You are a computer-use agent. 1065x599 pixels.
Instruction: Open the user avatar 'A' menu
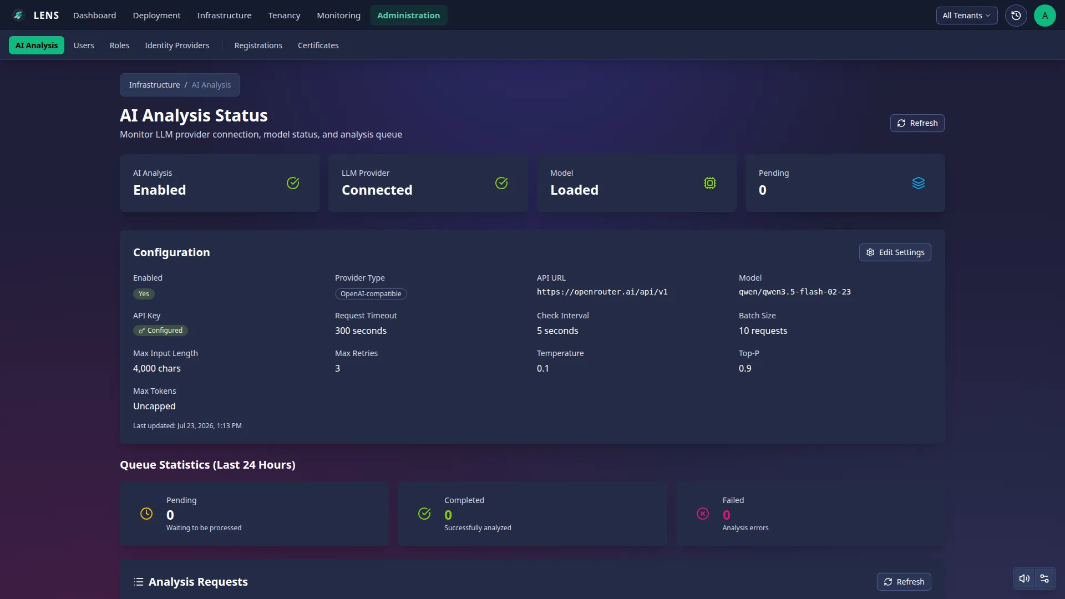[1044, 16]
